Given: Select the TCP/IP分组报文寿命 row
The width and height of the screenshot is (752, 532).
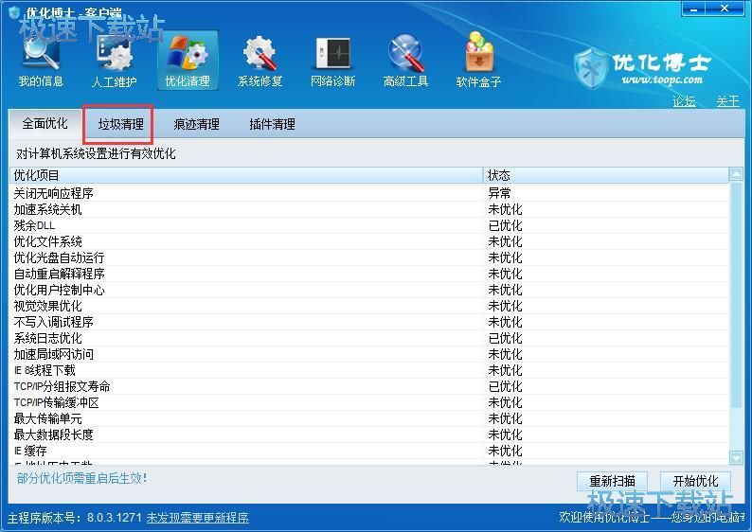Looking at the screenshot, I should 368,386.
